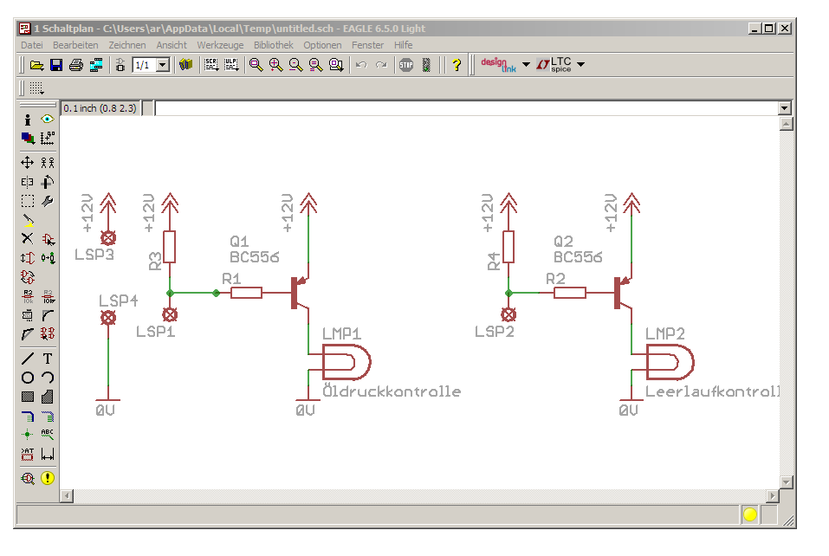This screenshot has height=556, width=829.
Task: Select the Mark coordinate tool
Action: pos(48,139)
